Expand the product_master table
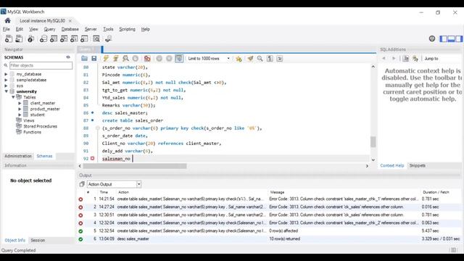The image size is (464, 261). tap(20, 109)
